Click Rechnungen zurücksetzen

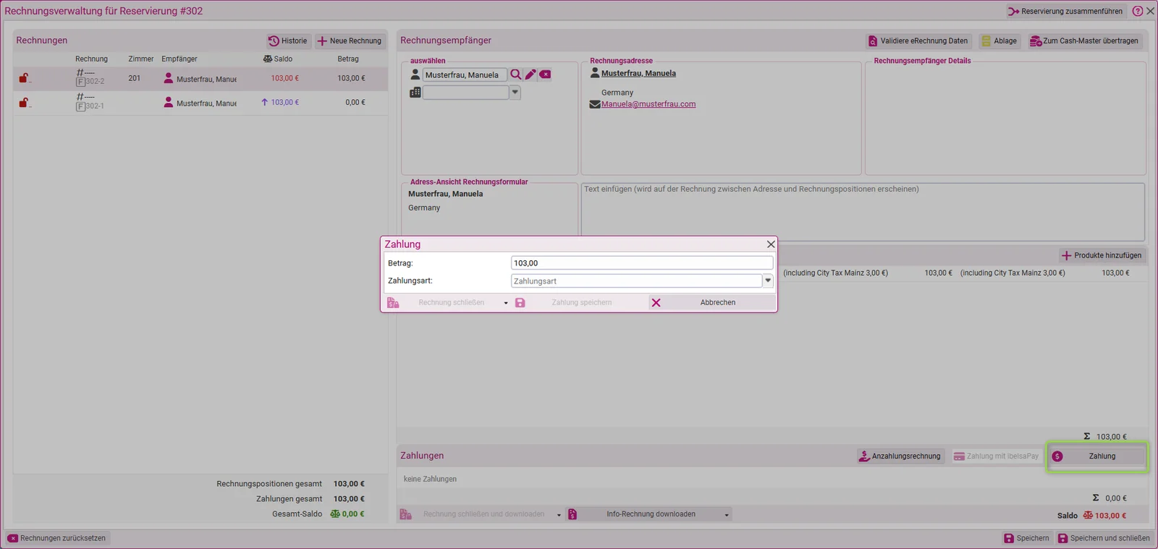57,538
